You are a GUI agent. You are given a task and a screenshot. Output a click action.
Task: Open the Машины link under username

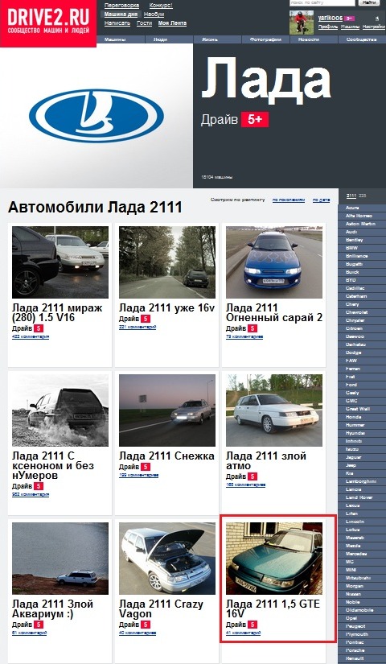click(x=350, y=27)
